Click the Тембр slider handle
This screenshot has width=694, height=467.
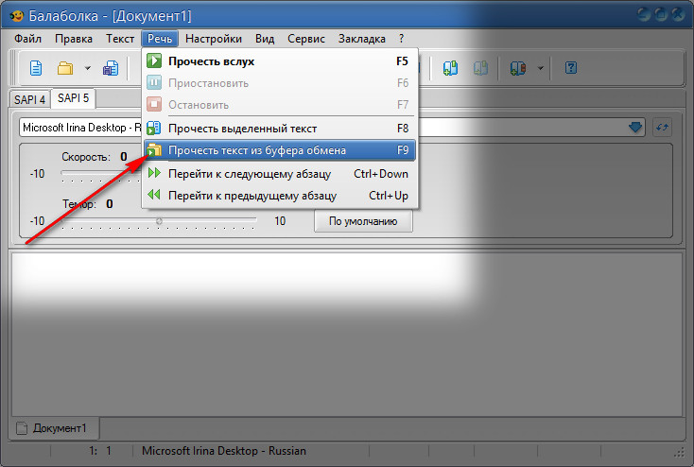(159, 220)
